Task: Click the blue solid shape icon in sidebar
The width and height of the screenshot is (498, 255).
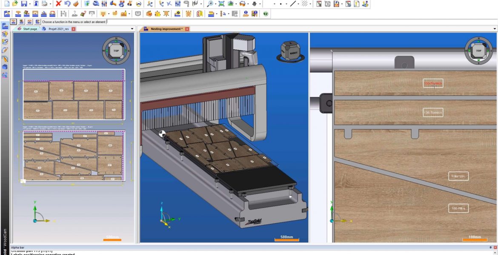Action: tap(5, 67)
